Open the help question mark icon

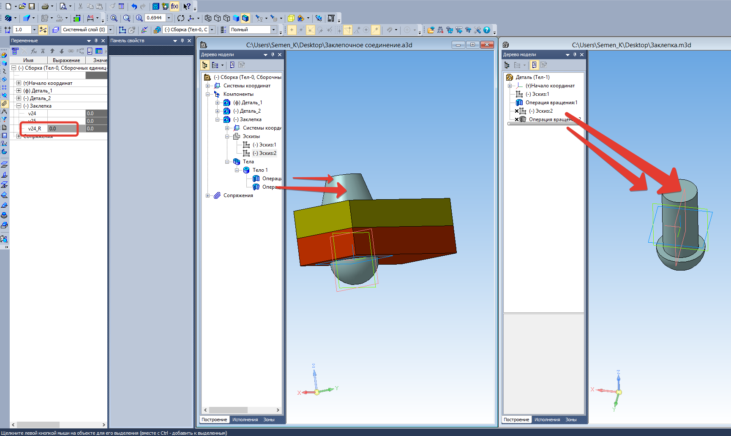pos(487,30)
